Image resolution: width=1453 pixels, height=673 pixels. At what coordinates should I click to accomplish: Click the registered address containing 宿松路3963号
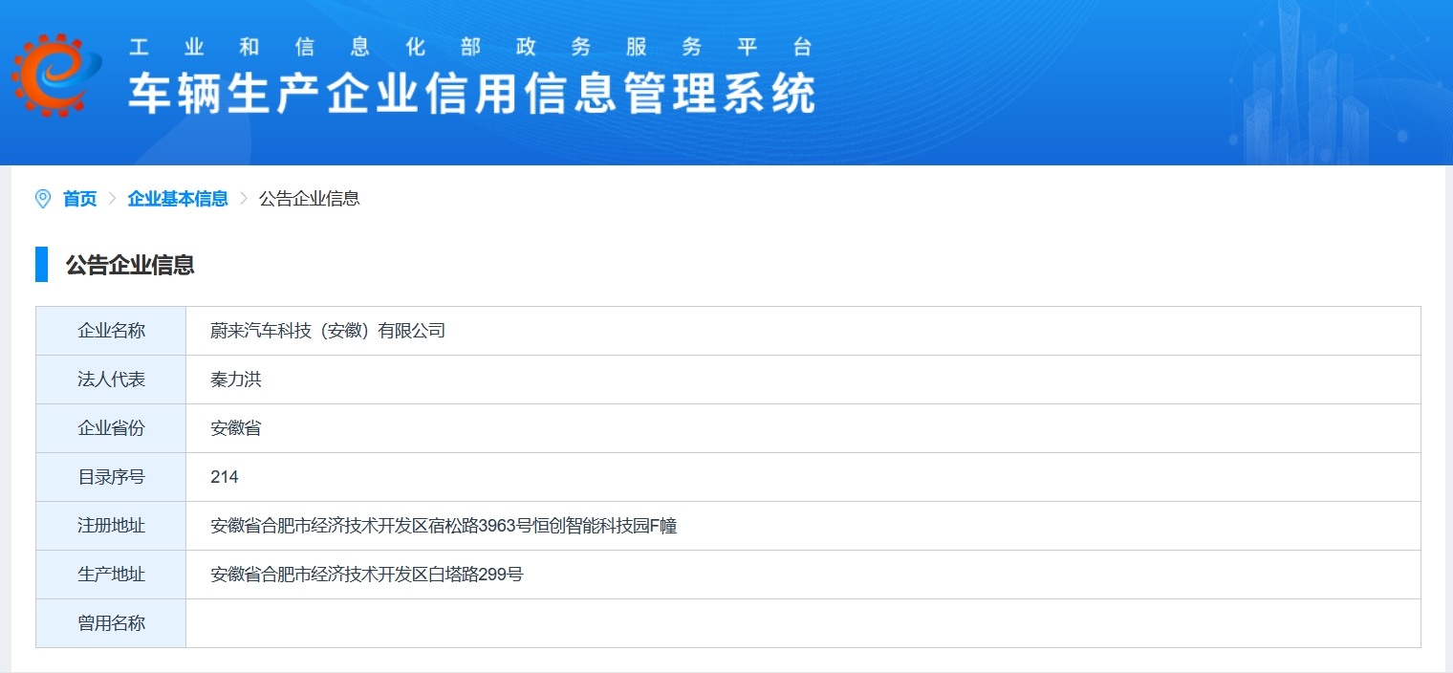pyautogui.click(x=444, y=526)
